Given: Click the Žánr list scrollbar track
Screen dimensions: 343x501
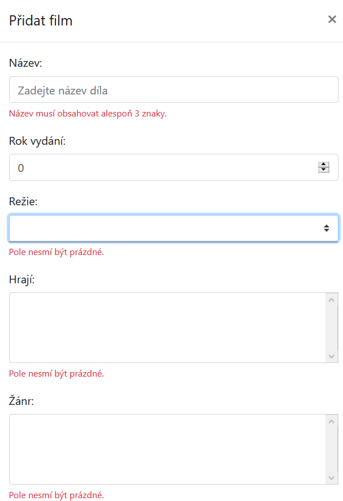Looking at the screenshot, I should (332, 449).
